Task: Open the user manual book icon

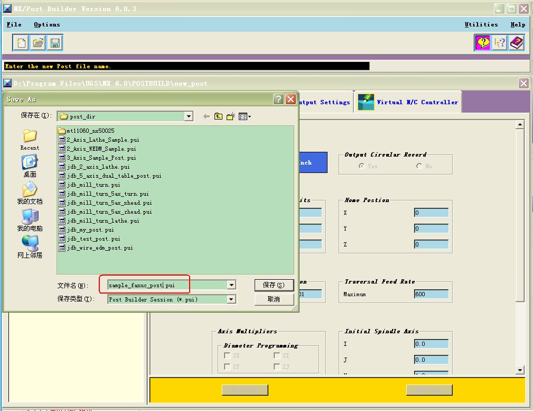Action: pyautogui.click(x=516, y=43)
